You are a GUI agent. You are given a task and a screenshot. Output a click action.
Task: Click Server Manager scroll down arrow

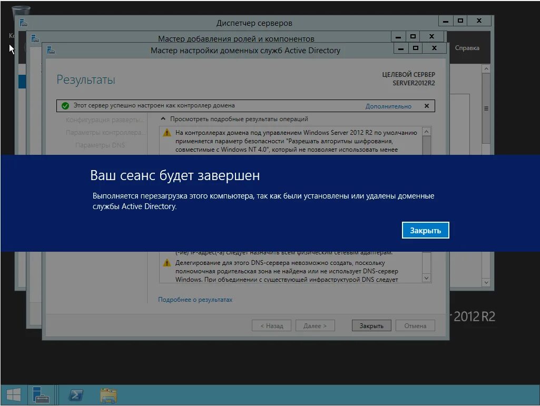tap(486, 282)
